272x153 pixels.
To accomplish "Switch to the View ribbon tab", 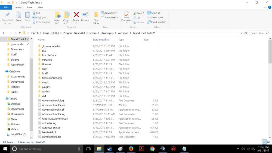I will pyautogui.click(x=40, y=7).
